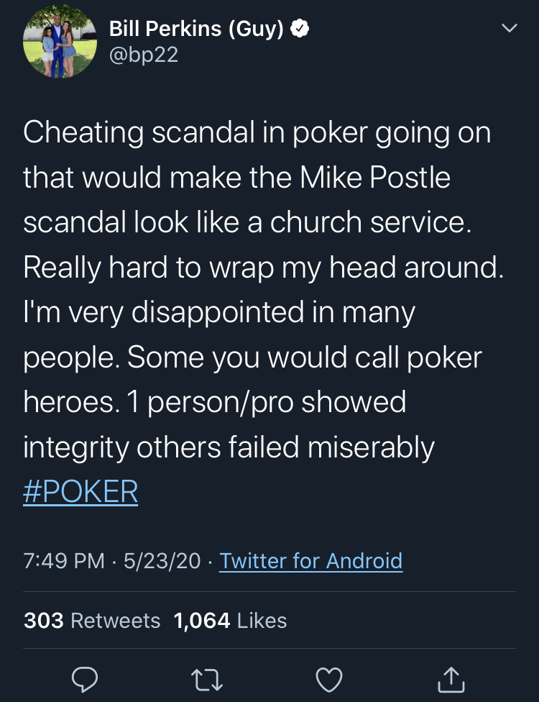Viewport: 539px width, 702px height.
Task: Click the Twitter for Android source link
Action: (x=310, y=560)
